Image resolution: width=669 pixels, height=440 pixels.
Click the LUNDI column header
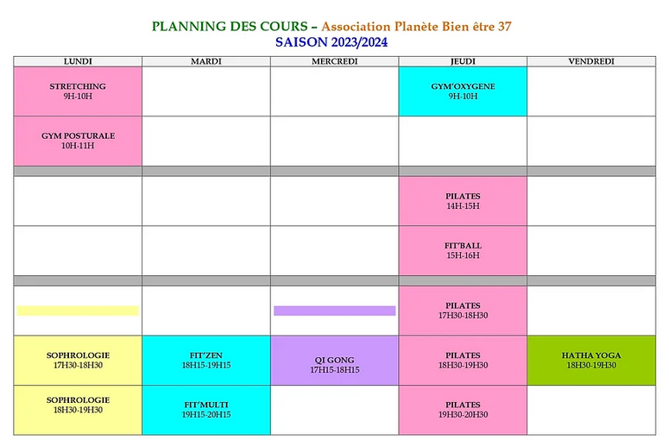[x=78, y=61]
